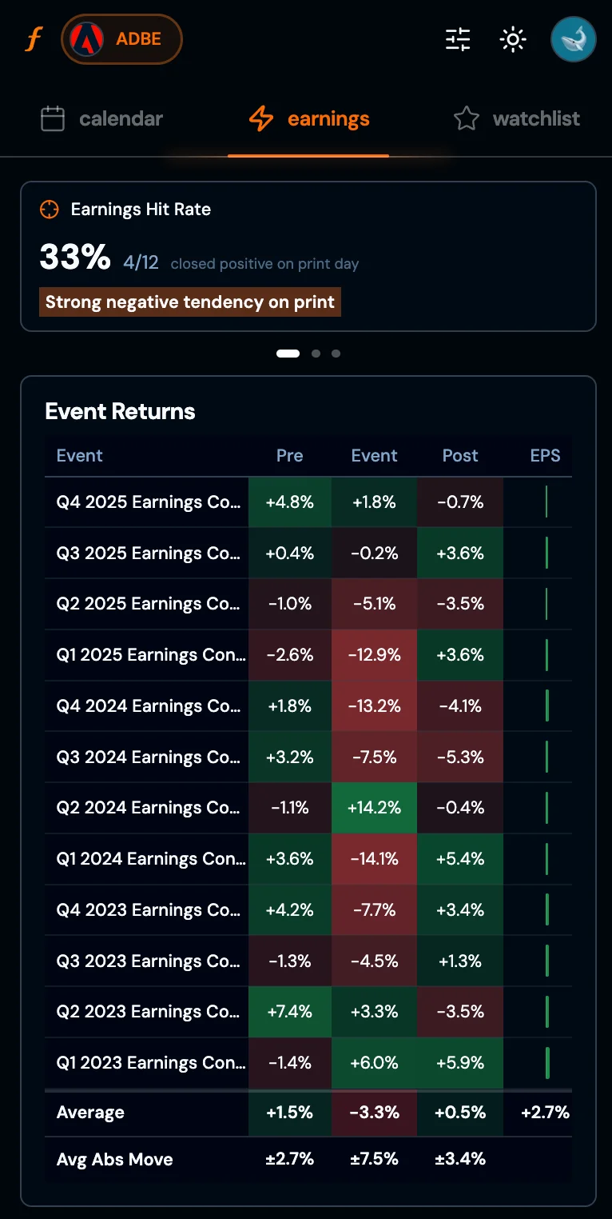The image size is (612, 1219).
Task: Sort by the Pre column header
Action: [x=289, y=455]
